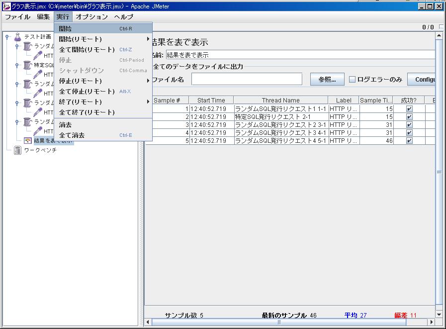This screenshot has height=329, width=446.
Task: Click the Sample Time column header
Action: coord(376,100)
